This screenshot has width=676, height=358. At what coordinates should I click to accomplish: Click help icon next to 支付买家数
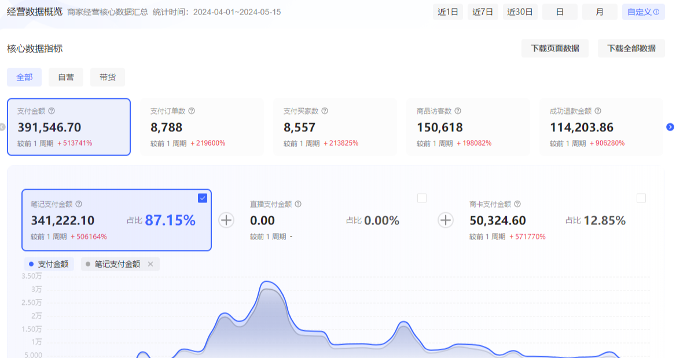coord(325,111)
